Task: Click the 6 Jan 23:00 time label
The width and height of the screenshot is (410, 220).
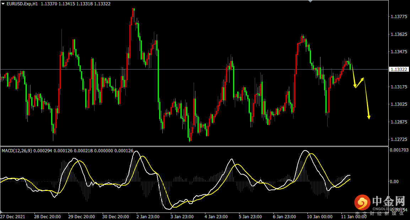Action: click(x=284, y=216)
